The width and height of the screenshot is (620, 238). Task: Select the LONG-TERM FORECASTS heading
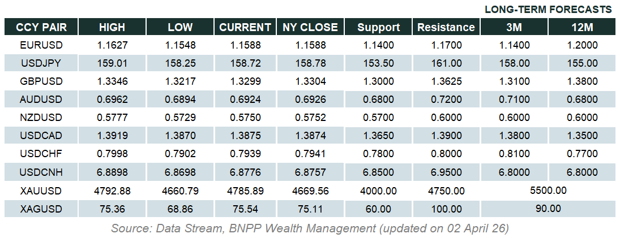pyautogui.click(x=548, y=10)
